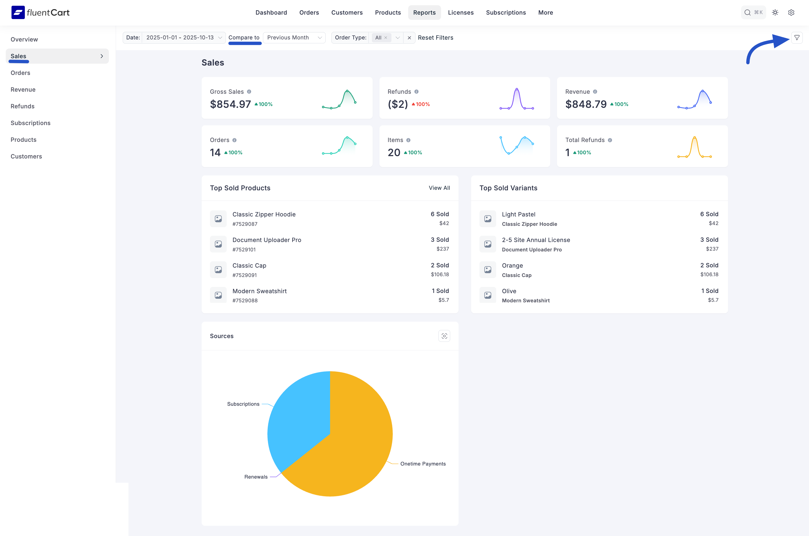The image size is (809, 536).
Task: Show Gross Sales info tooltip icon
Action: point(249,92)
